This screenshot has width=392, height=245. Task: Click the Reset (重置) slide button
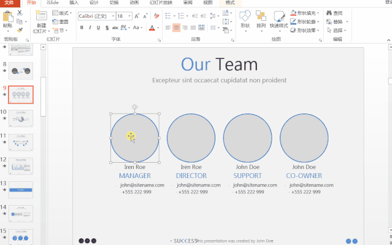(61, 21)
